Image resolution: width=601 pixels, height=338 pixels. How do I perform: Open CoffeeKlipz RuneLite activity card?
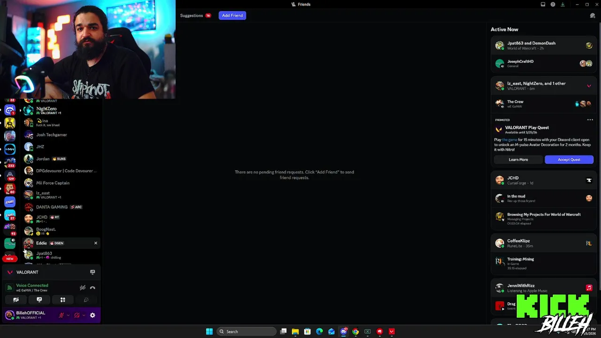[x=543, y=243]
